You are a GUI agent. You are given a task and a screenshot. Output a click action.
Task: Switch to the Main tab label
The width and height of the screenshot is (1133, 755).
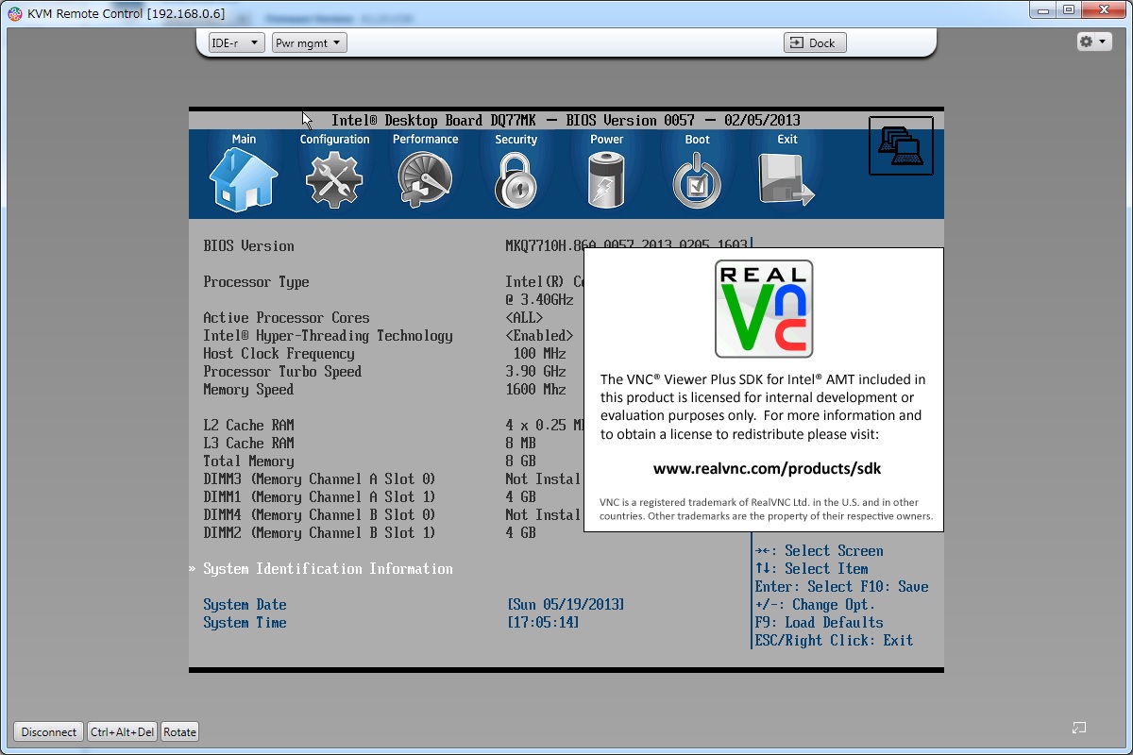(x=244, y=139)
